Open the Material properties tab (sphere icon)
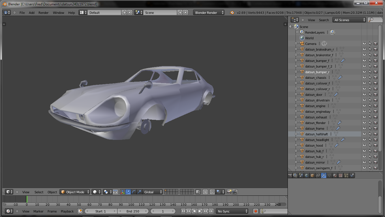385x217 pixels. pos(335,175)
